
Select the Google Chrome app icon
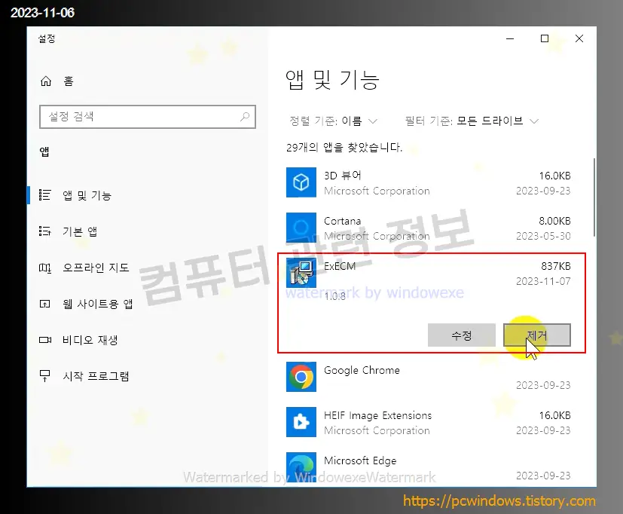pos(301,377)
